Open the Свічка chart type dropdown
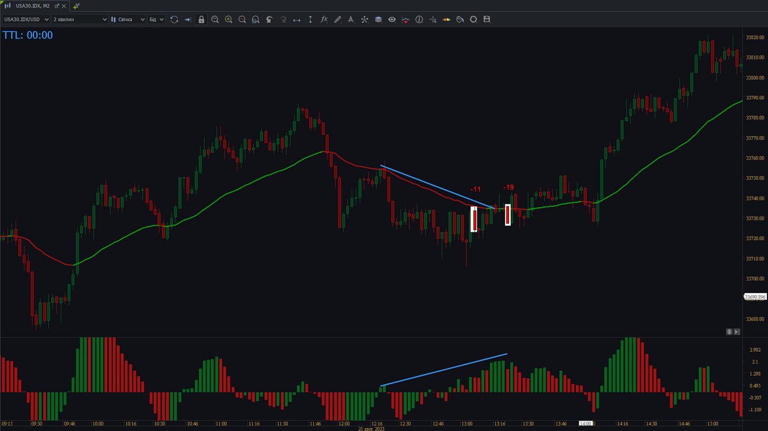The height and width of the screenshot is (431, 768). [128, 20]
